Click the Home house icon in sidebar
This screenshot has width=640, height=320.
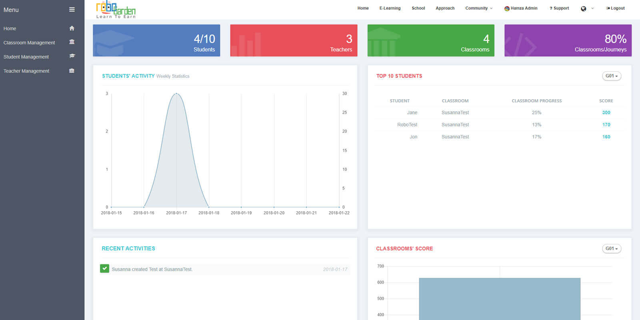coord(72,28)
